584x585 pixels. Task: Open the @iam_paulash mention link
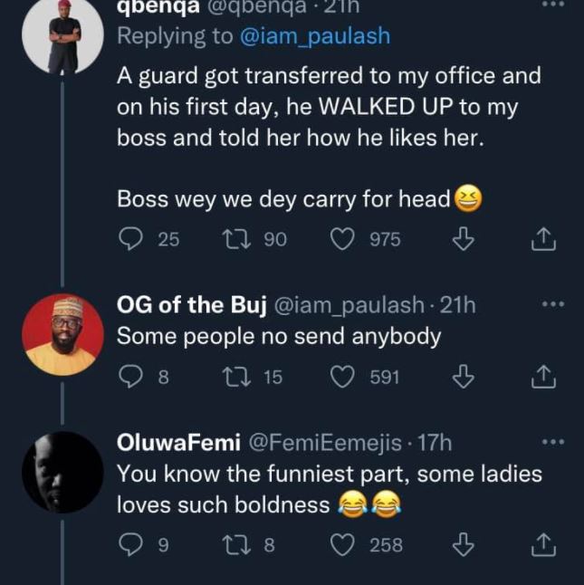click(x=314, y=36)
